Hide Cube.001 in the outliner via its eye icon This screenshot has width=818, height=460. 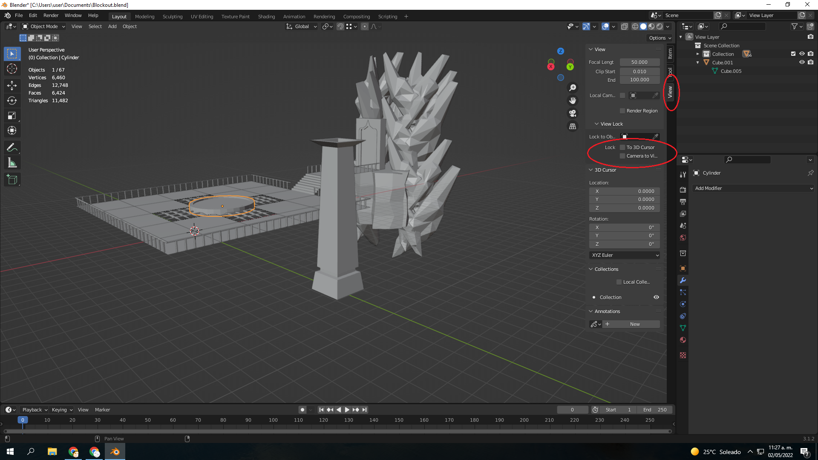tap(802, 62)
